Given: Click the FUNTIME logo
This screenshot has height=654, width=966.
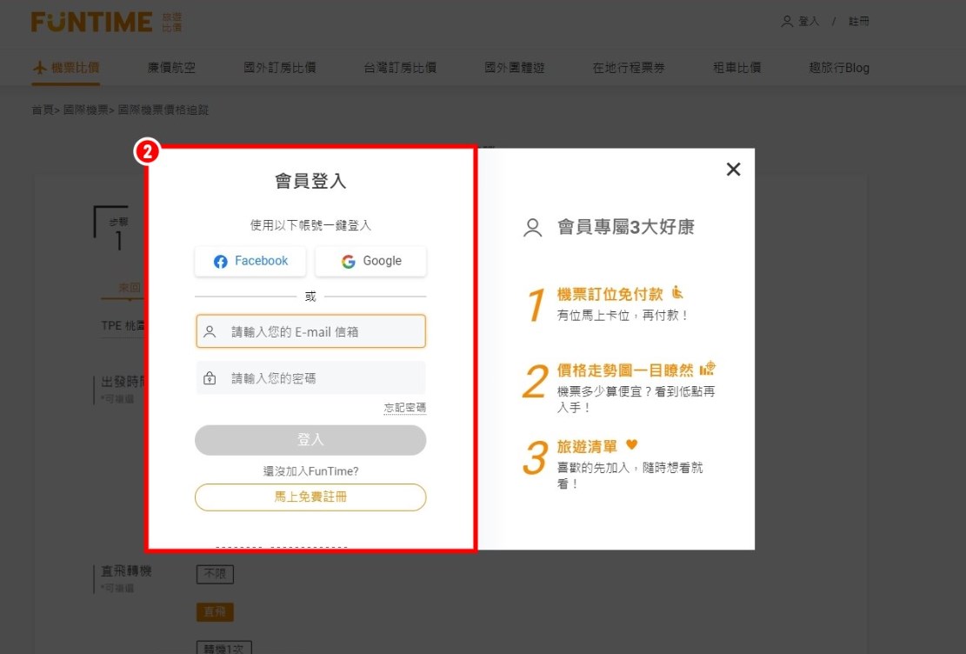Looking at the screenshot, I should point(91,23).
